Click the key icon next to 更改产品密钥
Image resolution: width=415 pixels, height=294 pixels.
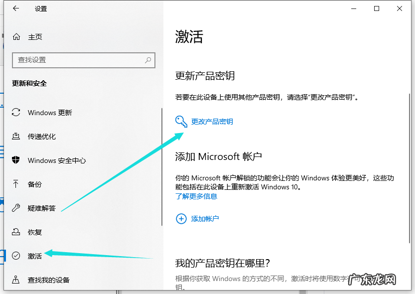point(181,121)
